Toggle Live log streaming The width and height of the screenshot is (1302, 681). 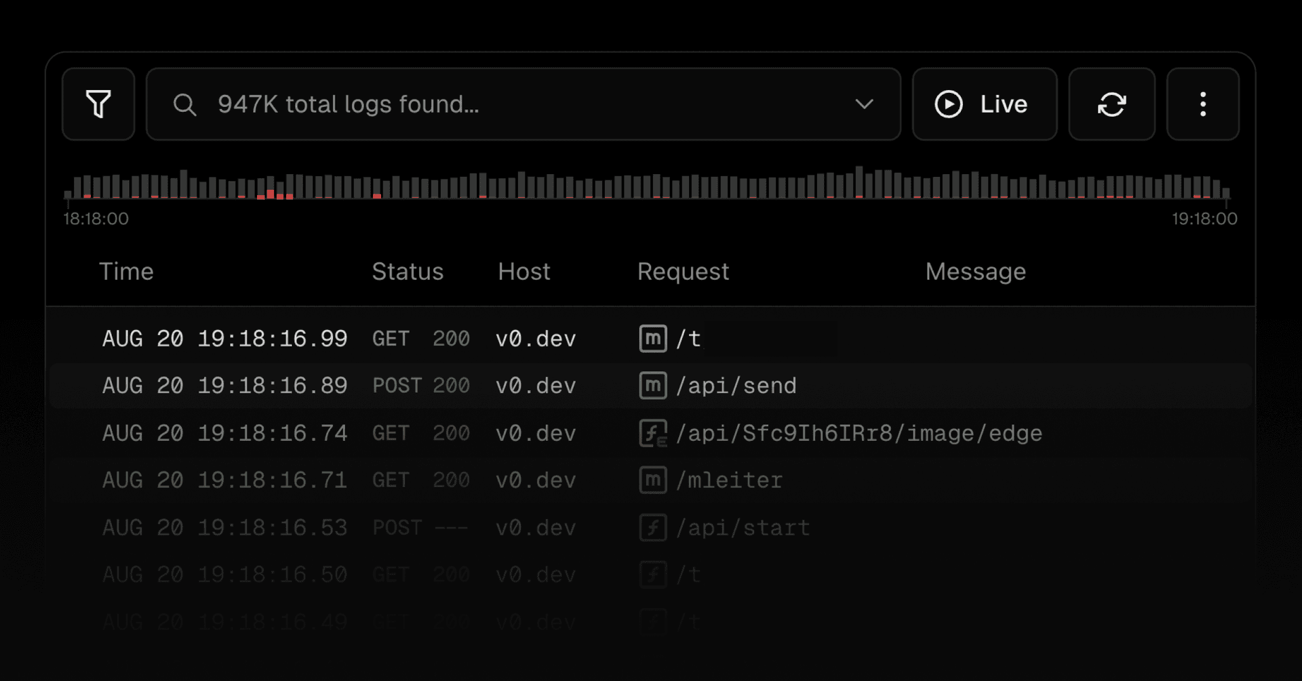click(984, 104)
